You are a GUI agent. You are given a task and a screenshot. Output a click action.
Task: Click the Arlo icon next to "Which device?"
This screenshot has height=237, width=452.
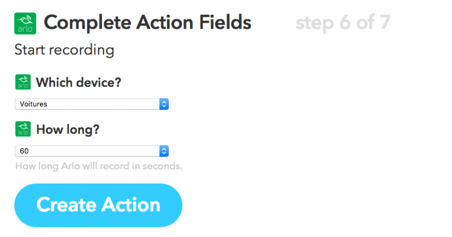22,82
